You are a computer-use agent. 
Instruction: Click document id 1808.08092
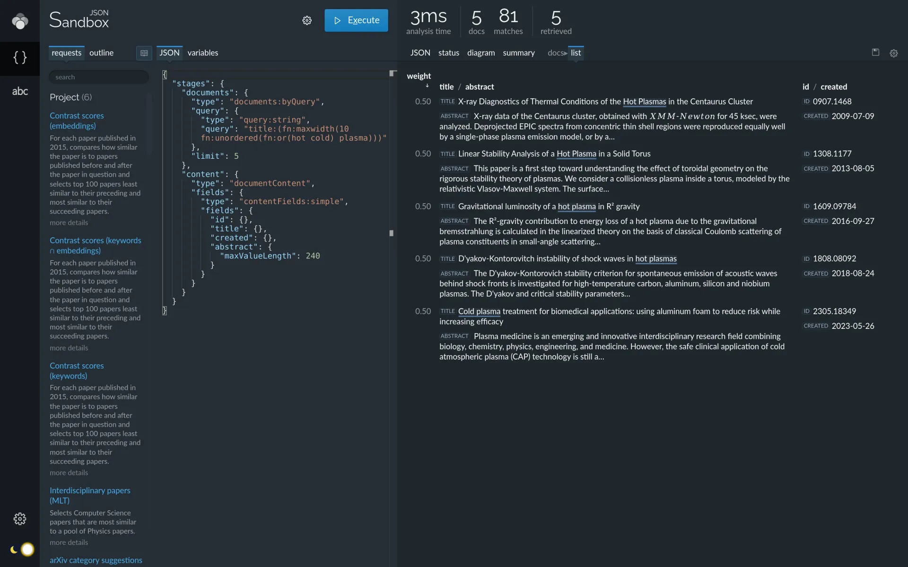coord(834,258)
